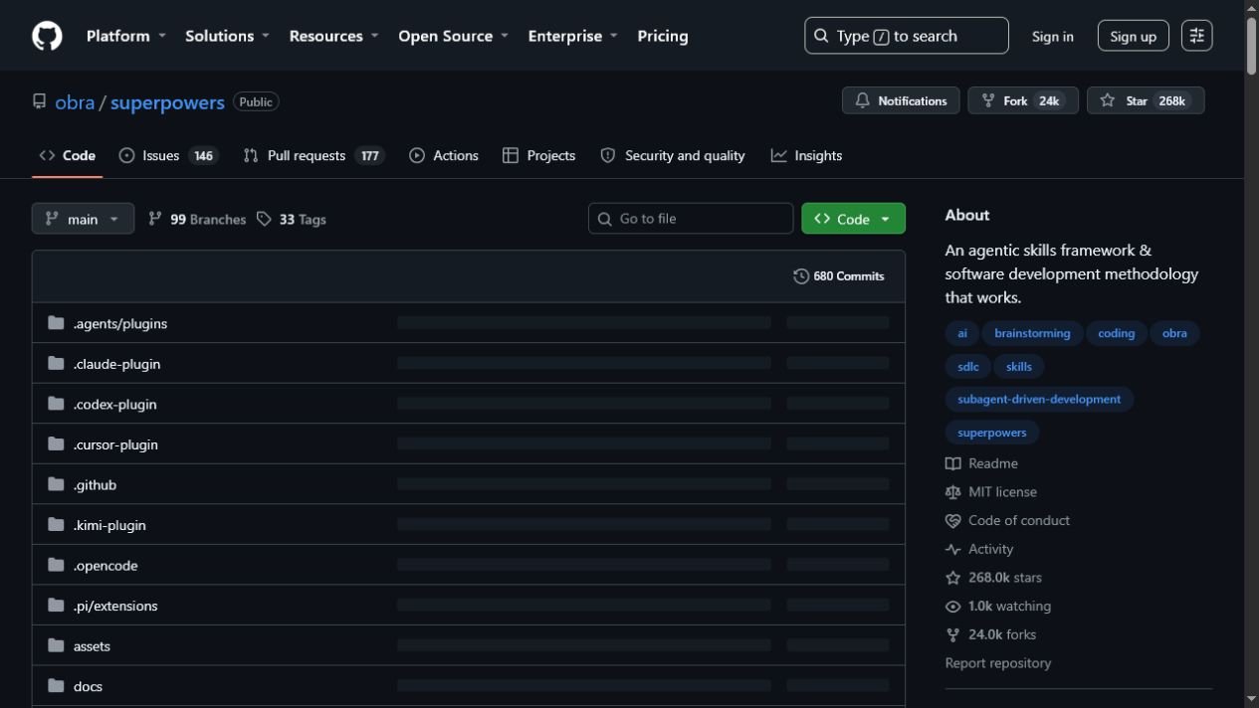The height and width of the screenshot is (708, 1259).
Task: Click the eye icon beside 1.0k watching
Action: tap(952, 606)
